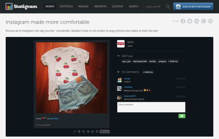This screenshot has height=139, width=219.
Task: Click the heart like icon
Action: pyautogui.click(x=118, y=56)
